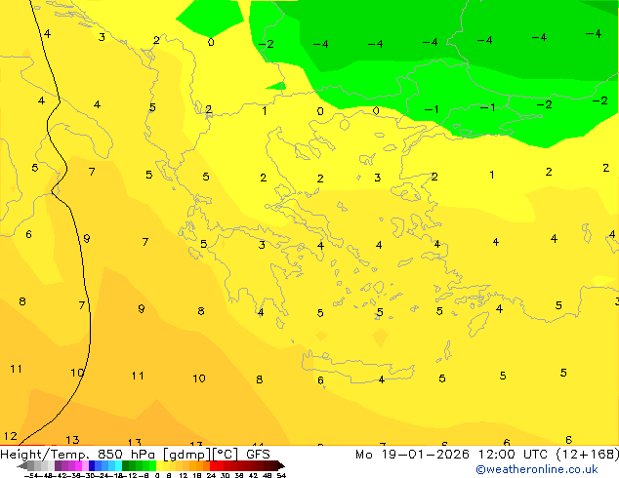Open the weatheronline.co.uk copyright link
Image resolution: width=619 pixels, height=478 pixels.
(536, 469)
